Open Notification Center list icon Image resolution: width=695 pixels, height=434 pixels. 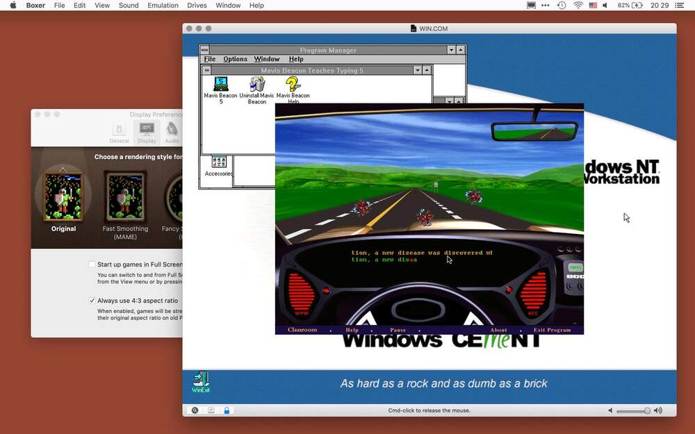point(679,6)
